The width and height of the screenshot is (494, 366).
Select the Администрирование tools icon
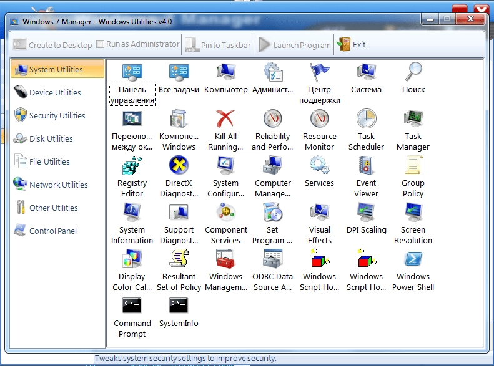tap(273, 72)
